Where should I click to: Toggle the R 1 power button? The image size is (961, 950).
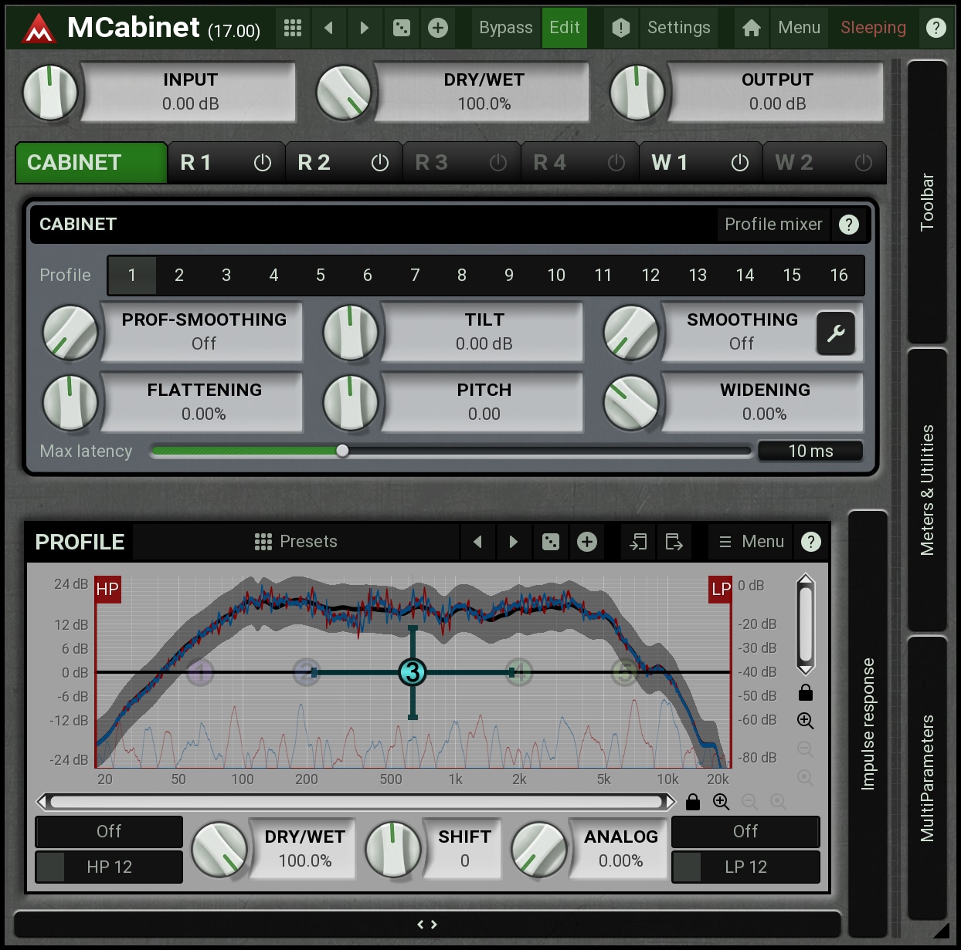(263, 163)
